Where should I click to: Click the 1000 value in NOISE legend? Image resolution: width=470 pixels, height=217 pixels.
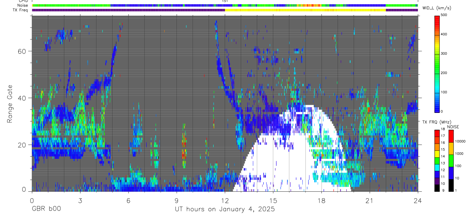pos(459,153)
